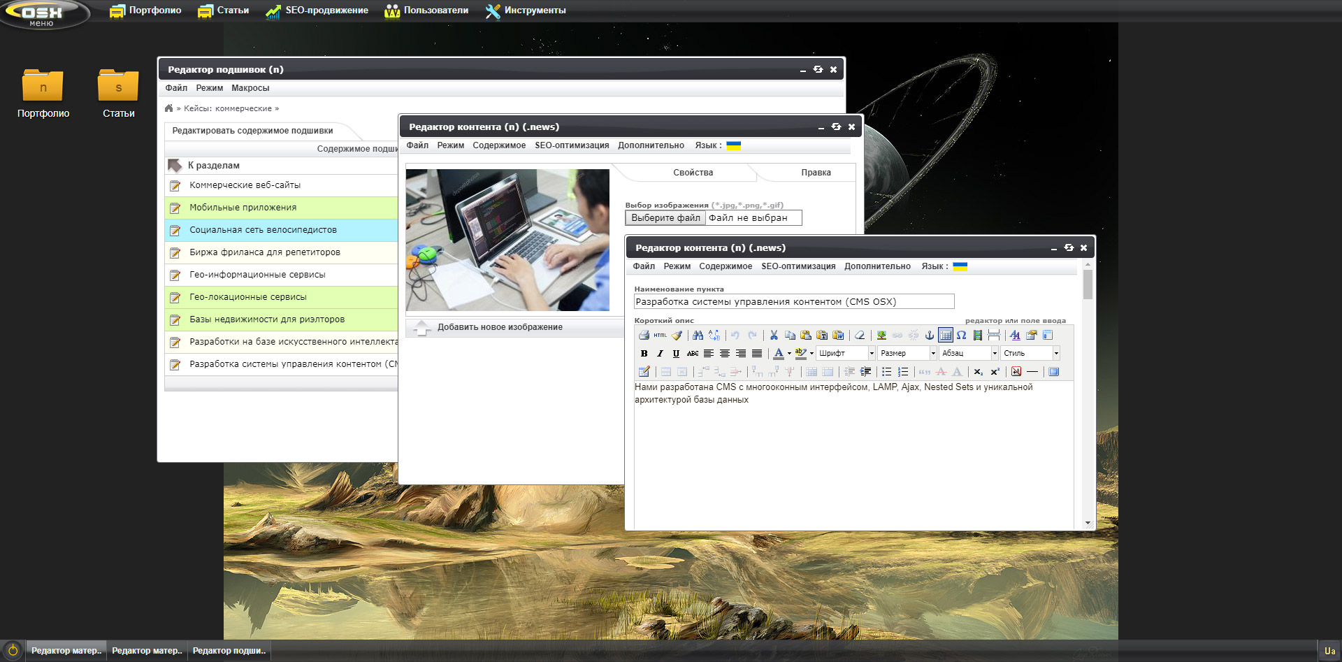1342x662 pixels.
Task: Toggle Italic formatting
Action: pos(660,354)
